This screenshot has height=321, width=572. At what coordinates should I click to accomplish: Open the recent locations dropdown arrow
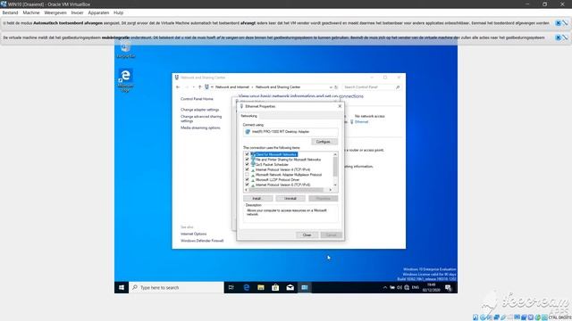(x=193, y=87)
